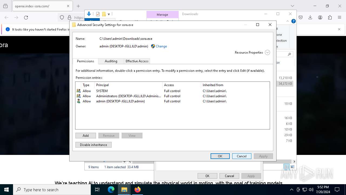Image resolution: width=346 pixels, height=195 pixels.
Task: Click the Properties quick access icon in Explorer
Action: (x=98, y=14)
